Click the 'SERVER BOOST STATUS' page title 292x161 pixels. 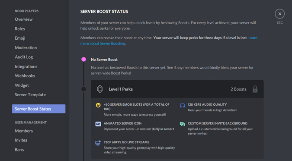tap(104, 12)
